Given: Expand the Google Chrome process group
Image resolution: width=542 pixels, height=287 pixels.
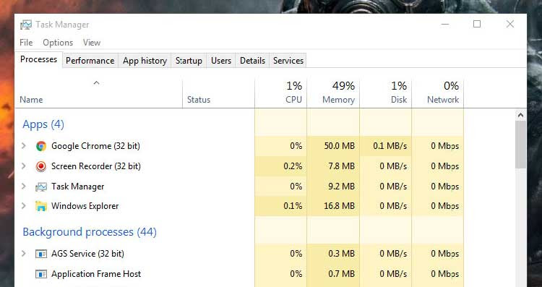Looking at the screenshot, I should (x=24, y=146).
